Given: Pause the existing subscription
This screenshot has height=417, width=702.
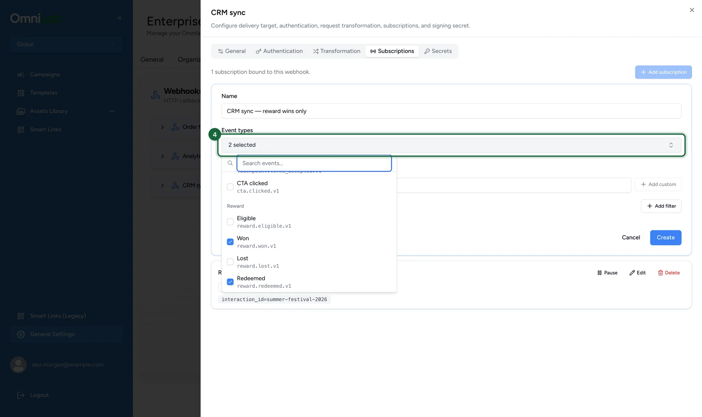Looking at the screenshot, I should coord(607,273).
